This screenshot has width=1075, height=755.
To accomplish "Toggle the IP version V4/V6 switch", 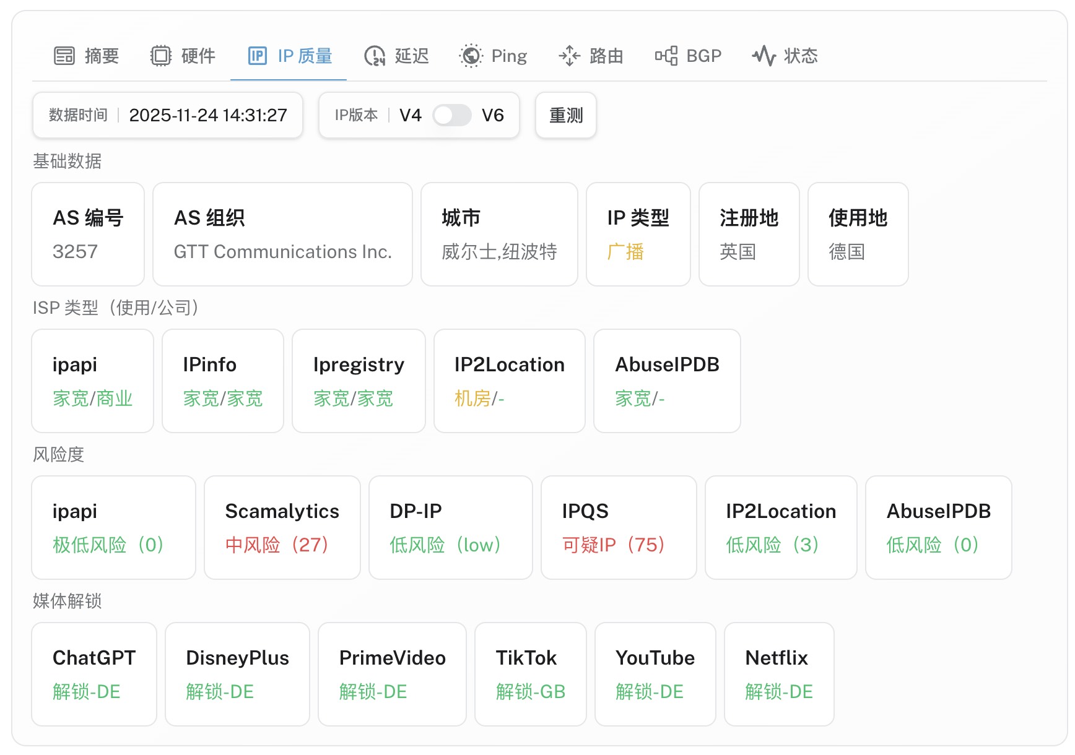I will 451,115.
